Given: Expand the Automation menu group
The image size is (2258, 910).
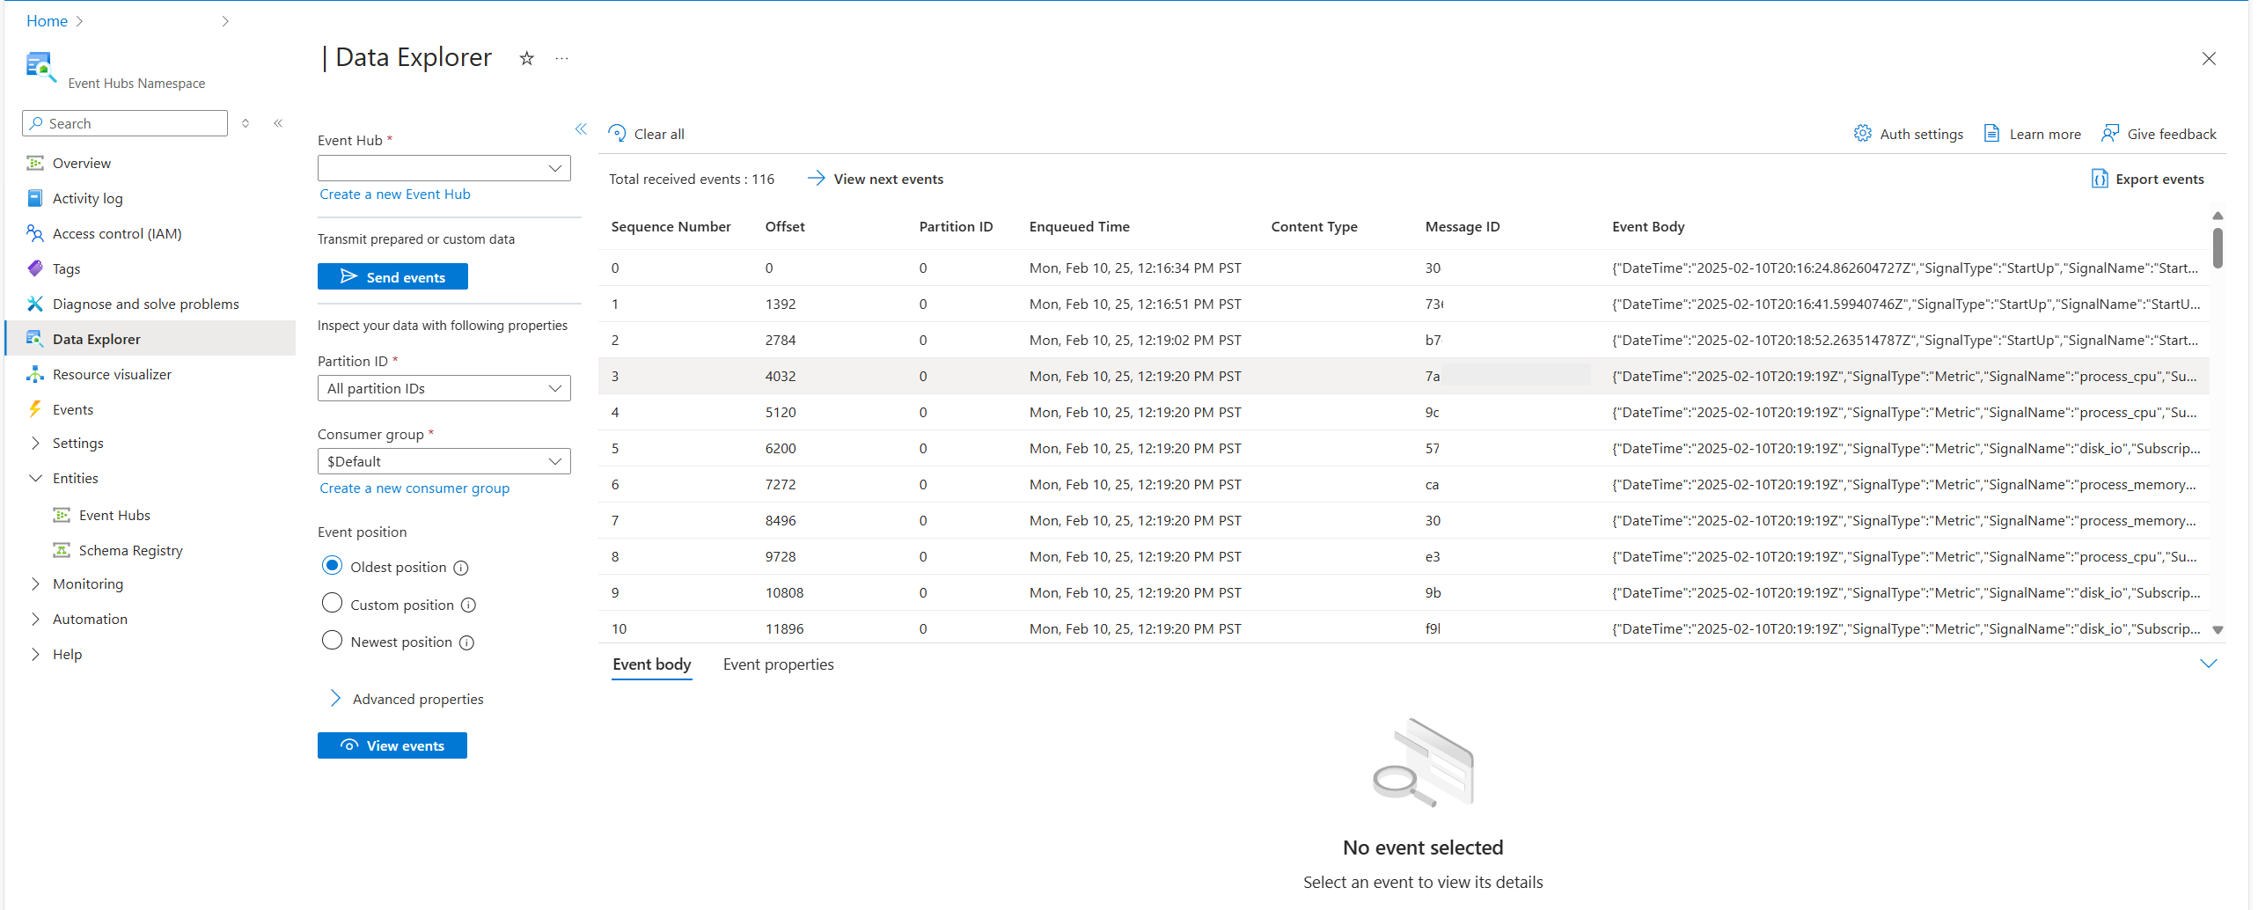Looking at the screenshot, I should (35, 619).
